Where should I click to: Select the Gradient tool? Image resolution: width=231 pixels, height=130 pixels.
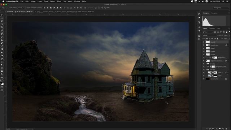pos(2,49)
